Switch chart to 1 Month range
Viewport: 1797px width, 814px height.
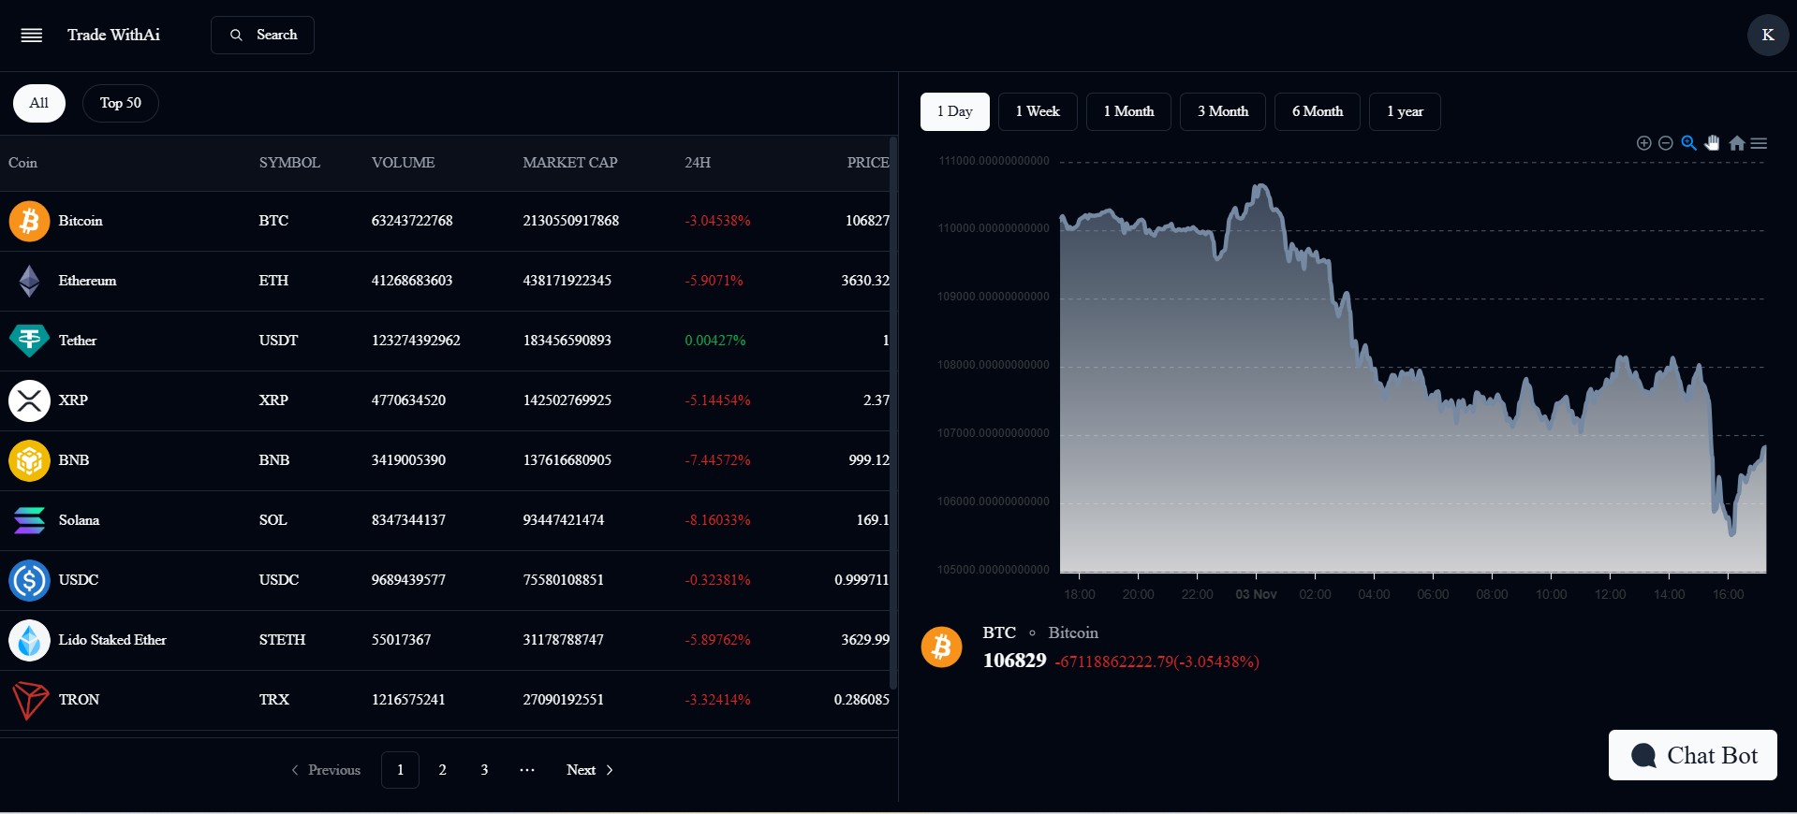point(1128,111)
